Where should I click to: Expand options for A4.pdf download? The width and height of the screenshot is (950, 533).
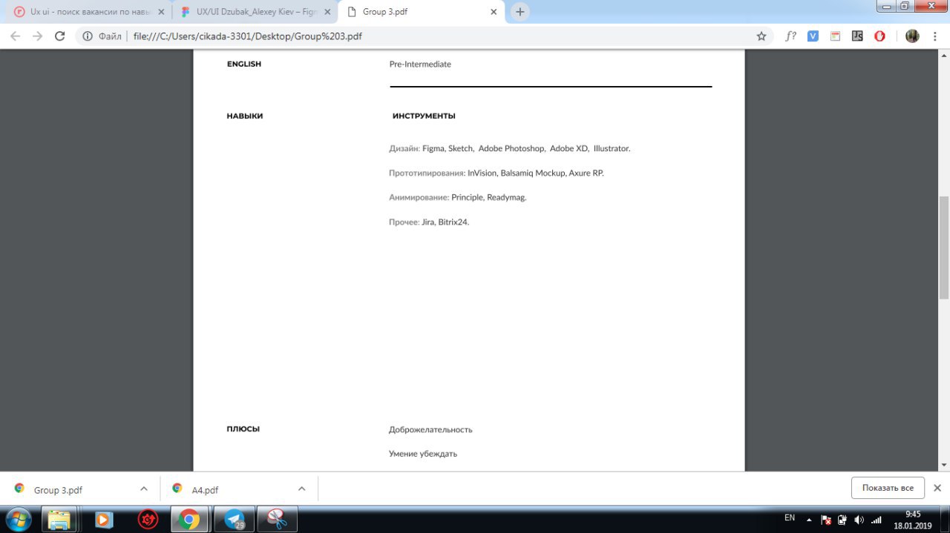tap(302, 489)
